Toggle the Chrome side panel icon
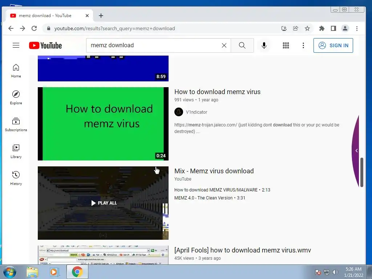The height and width of the screenshot is (279, 372). tap(333, 28)
